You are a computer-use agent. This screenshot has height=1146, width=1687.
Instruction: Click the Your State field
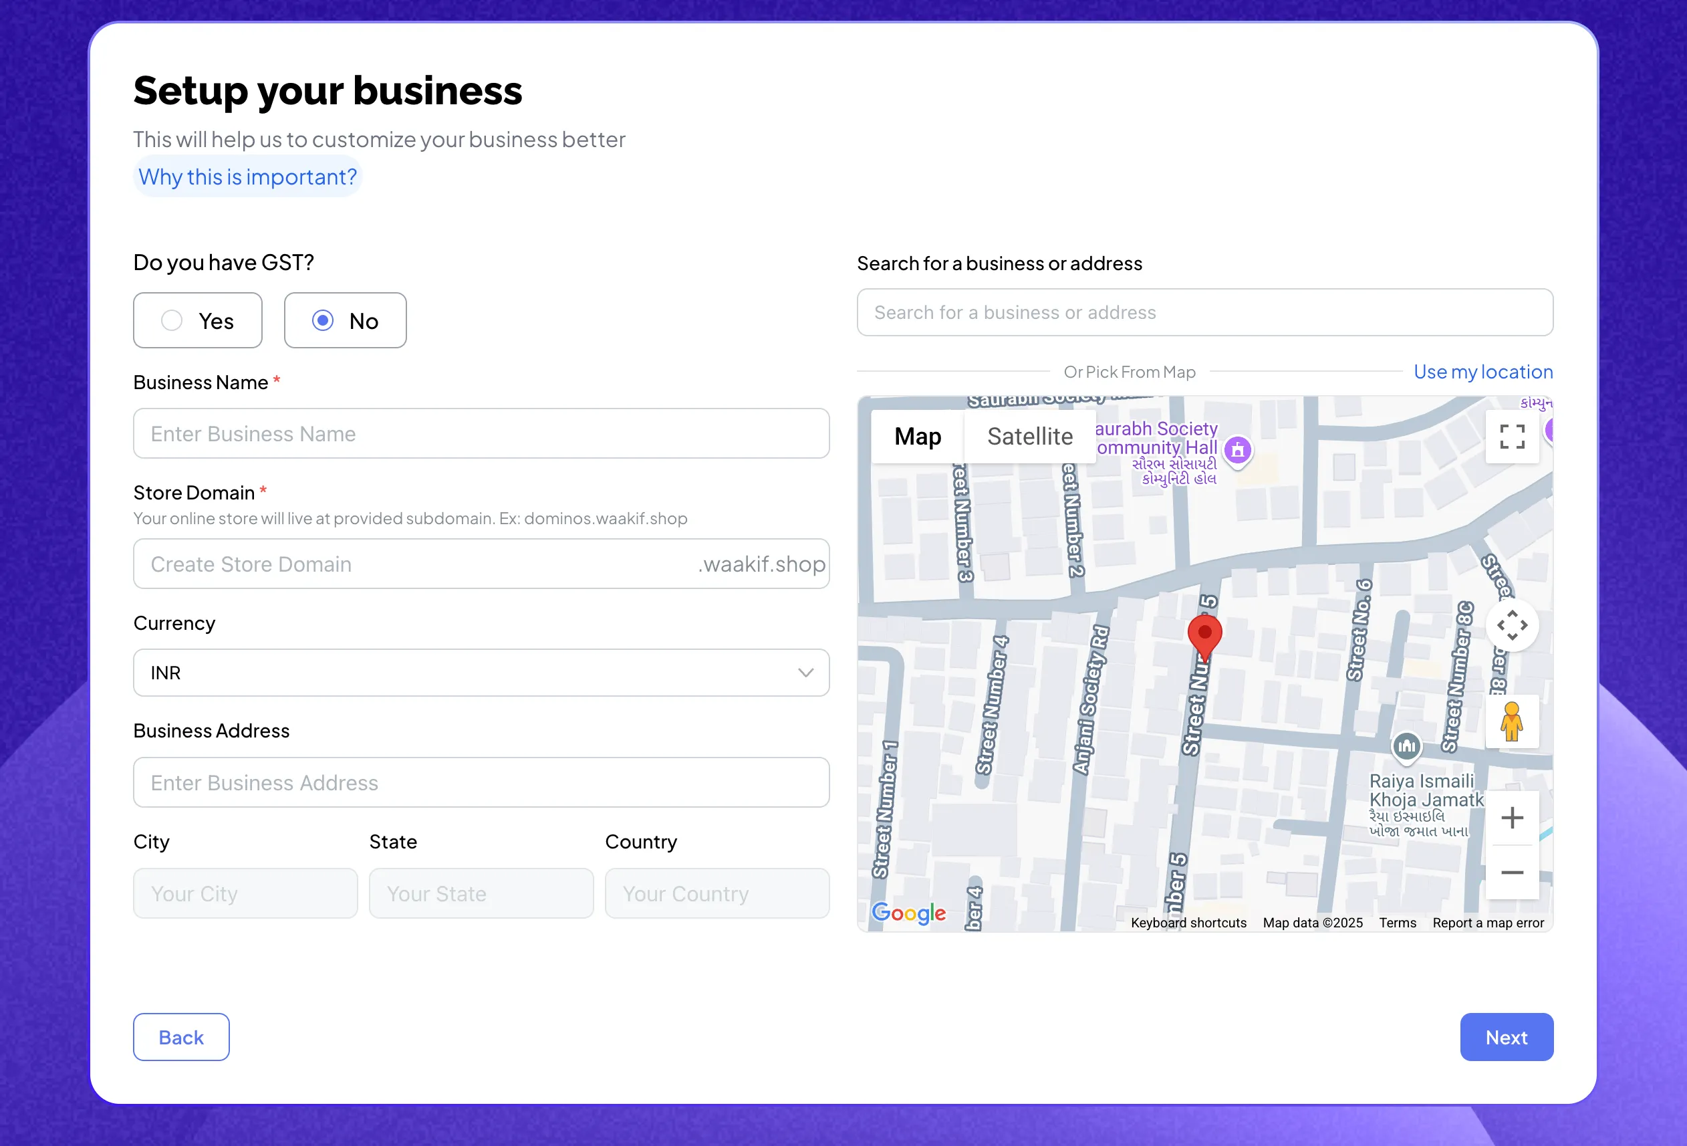click(481, 893)
